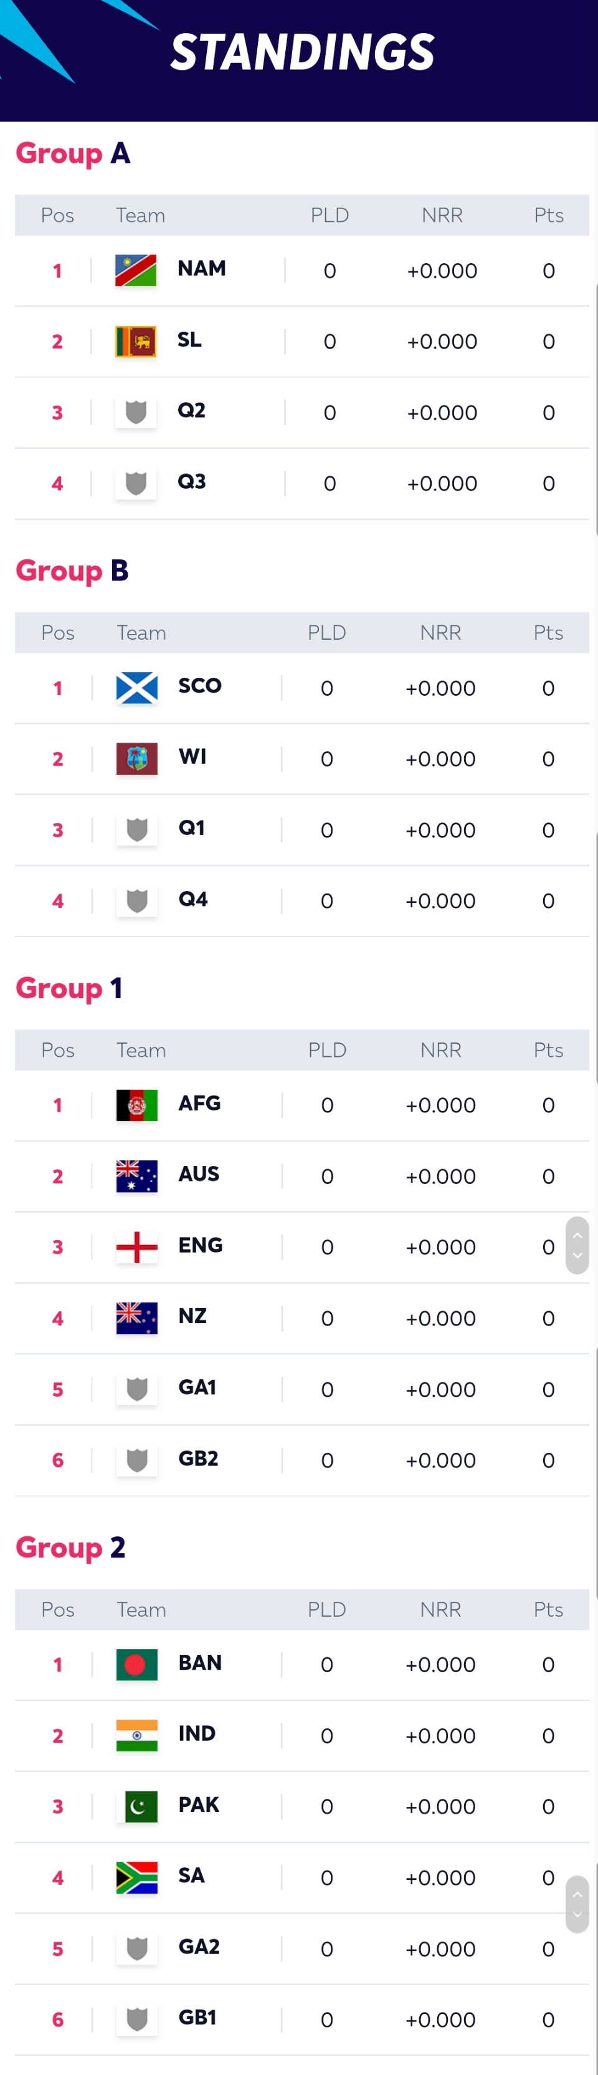
Task: Click the Namibia flag icon
Action: [x=135, y=271]
